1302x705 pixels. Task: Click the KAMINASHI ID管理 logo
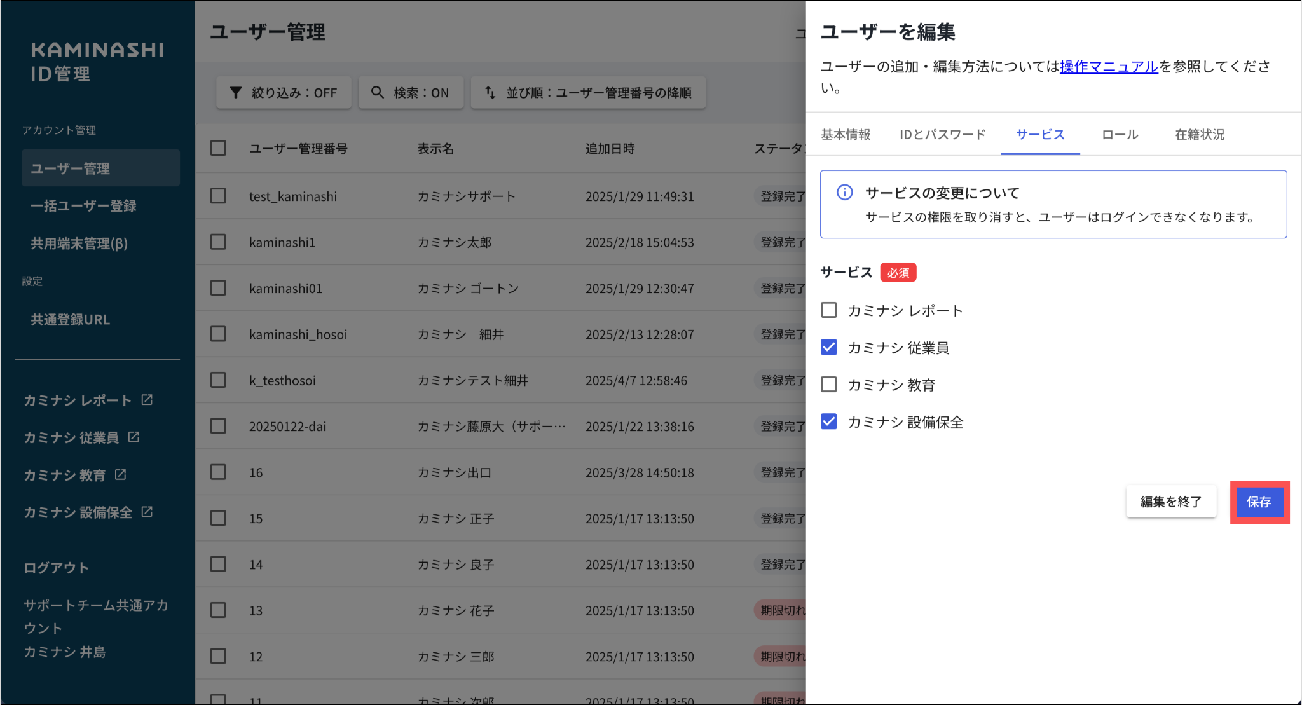click(97, 62)
